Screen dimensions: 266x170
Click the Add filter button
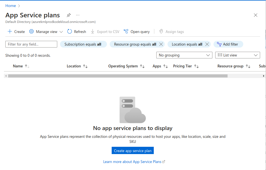[228, 44]
